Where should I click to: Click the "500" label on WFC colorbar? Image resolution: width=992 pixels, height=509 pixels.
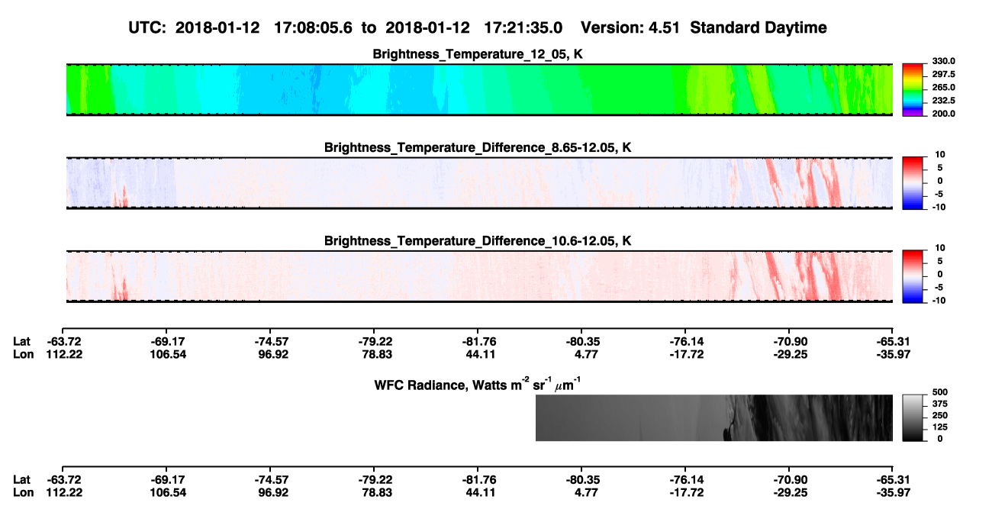940,391
